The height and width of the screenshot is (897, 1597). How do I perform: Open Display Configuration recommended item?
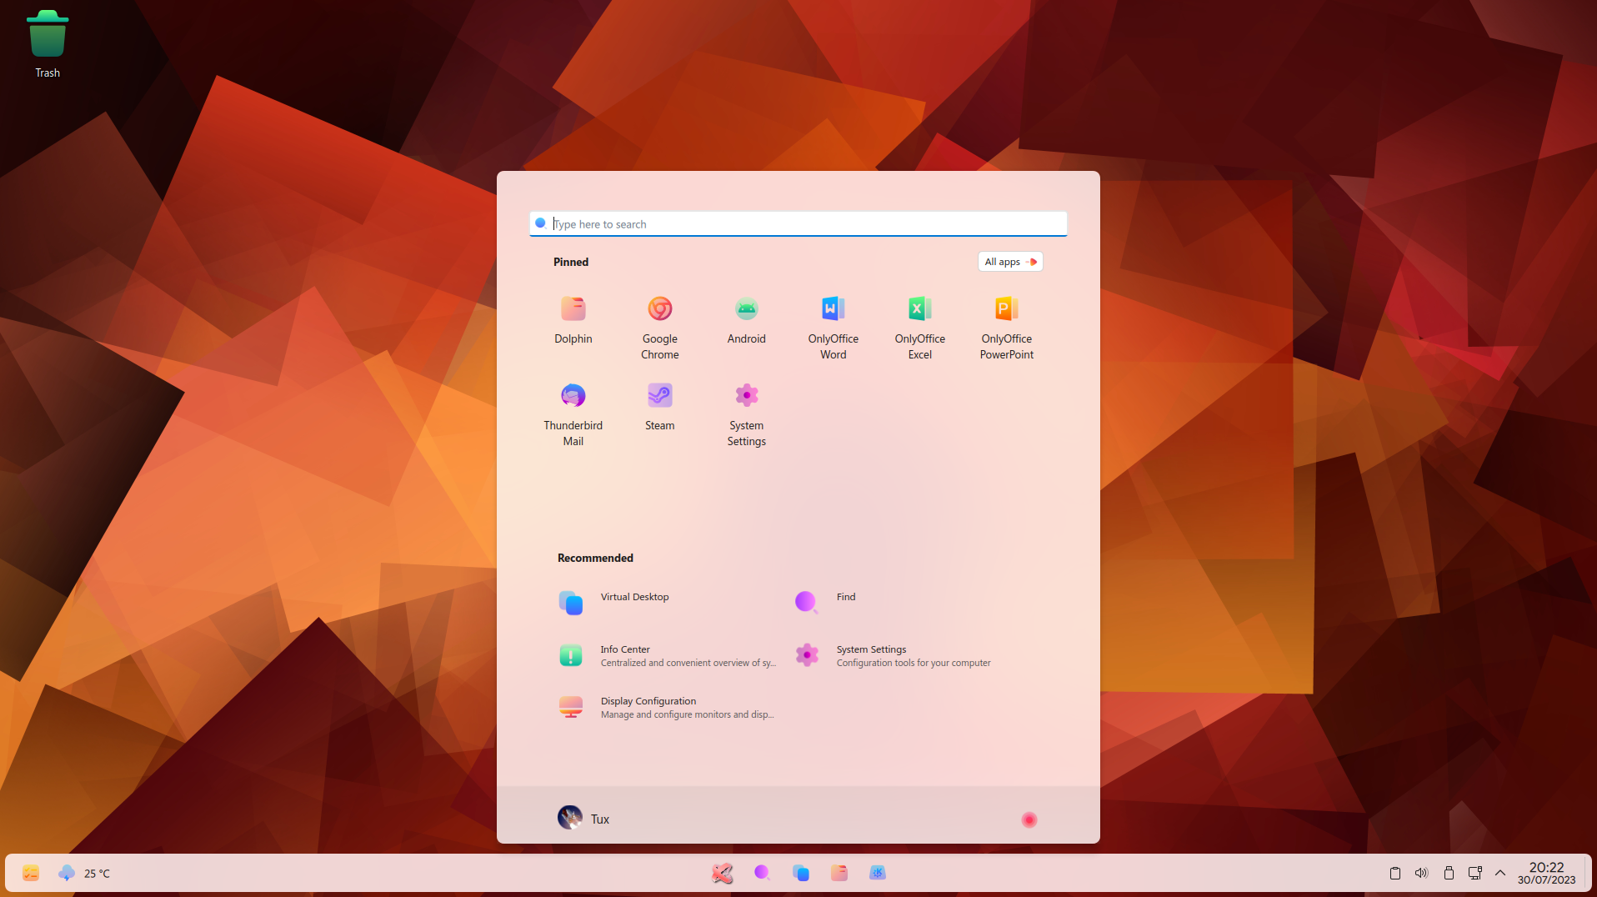pos(667,707)
